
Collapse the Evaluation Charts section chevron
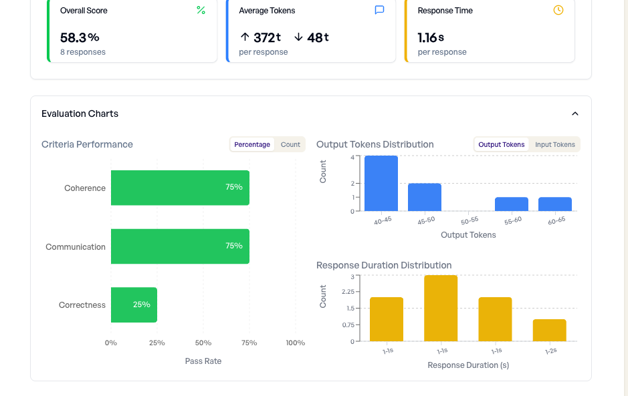pos(574,114)
